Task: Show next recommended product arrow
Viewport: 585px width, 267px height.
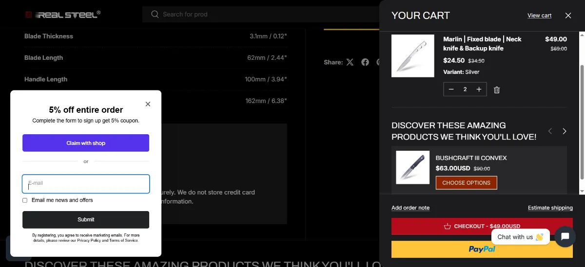Action: point(565,131)
